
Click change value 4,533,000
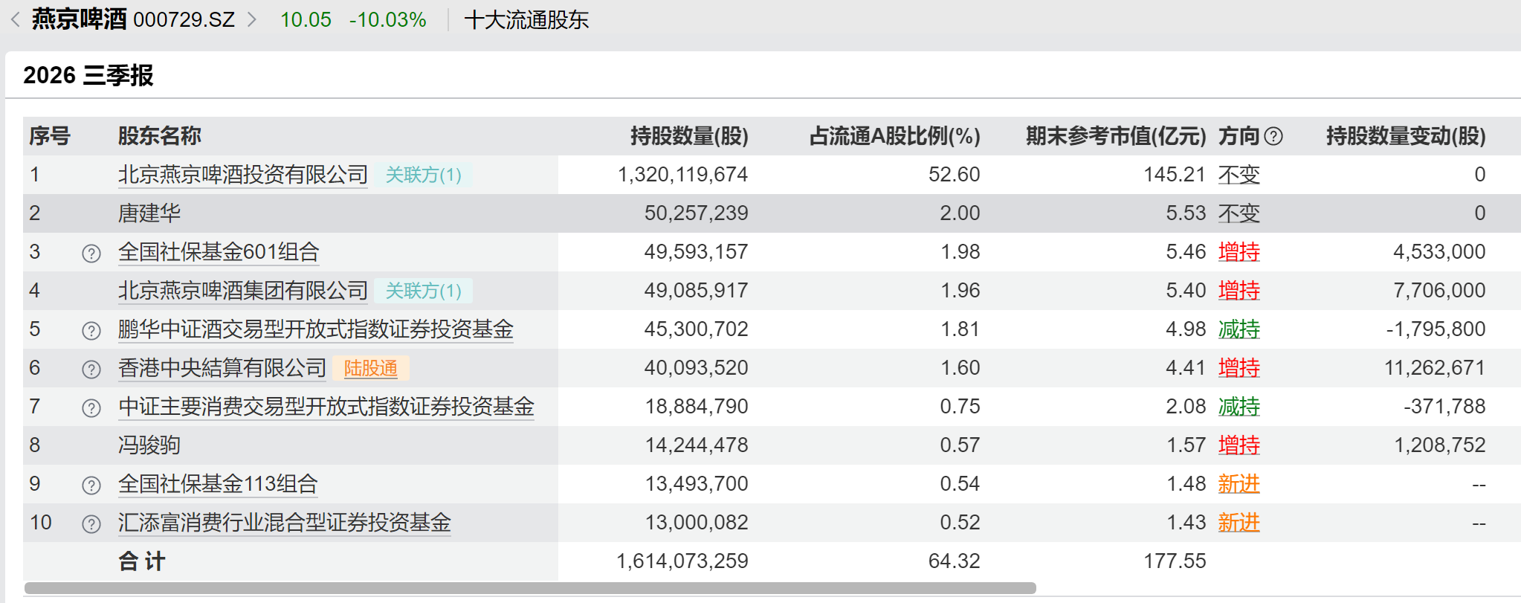point(1439,252)
